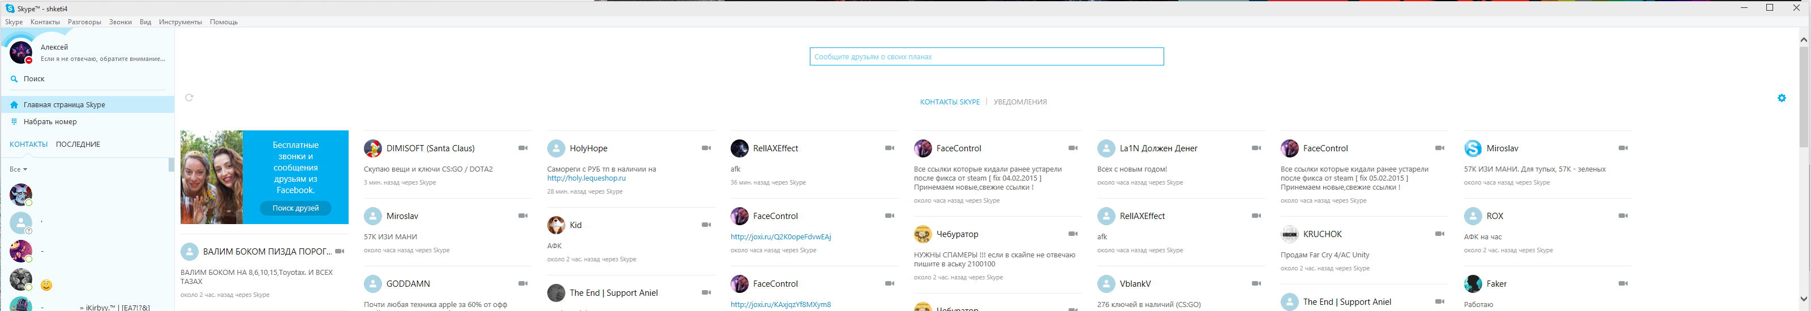Start video call with DIMISOFT (Santa Claus)
Viewport: 1811px width, 311px height.
pos(522,148)
